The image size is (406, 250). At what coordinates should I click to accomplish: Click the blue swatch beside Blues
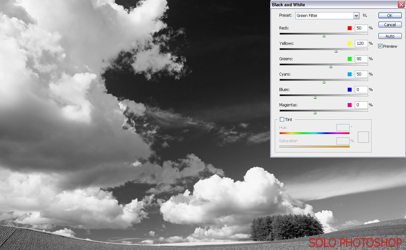[x=350, y=90]
